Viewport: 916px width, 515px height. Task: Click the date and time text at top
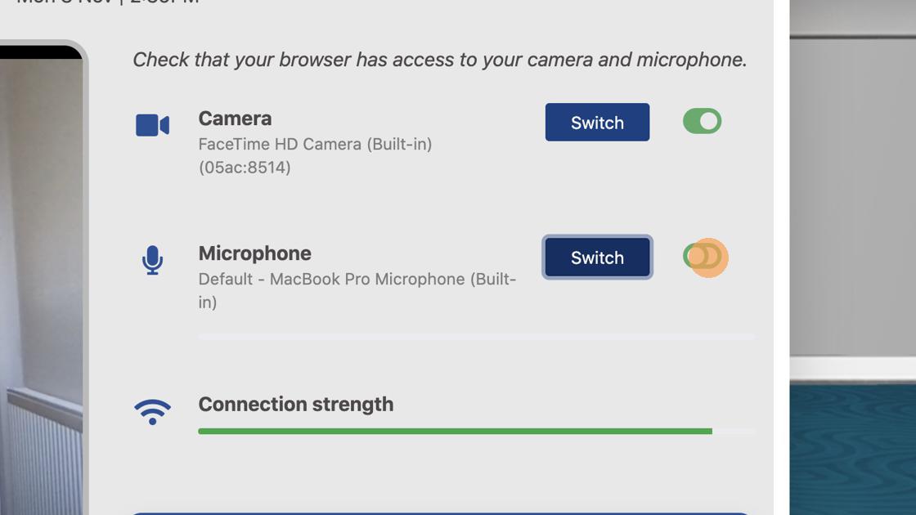click(108, 2)
